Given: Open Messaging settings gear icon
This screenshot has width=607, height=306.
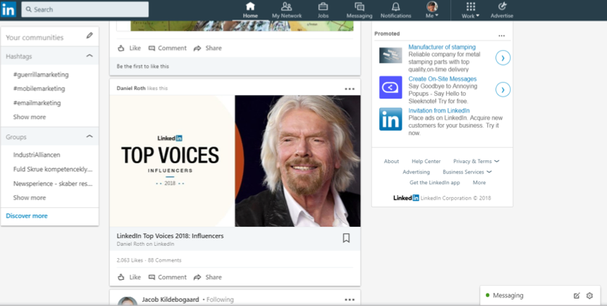Looking at the screenshot, I should pos(590,296).
